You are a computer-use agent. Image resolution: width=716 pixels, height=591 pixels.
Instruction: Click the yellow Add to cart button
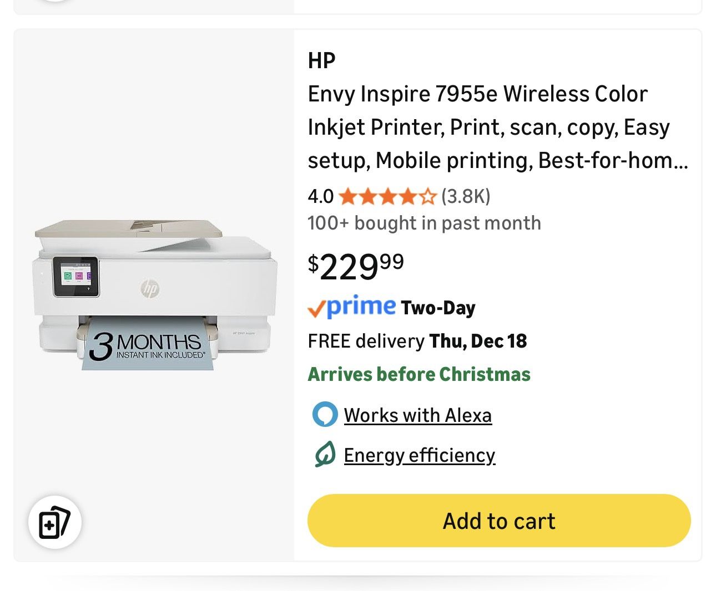(x=498, y=521)
